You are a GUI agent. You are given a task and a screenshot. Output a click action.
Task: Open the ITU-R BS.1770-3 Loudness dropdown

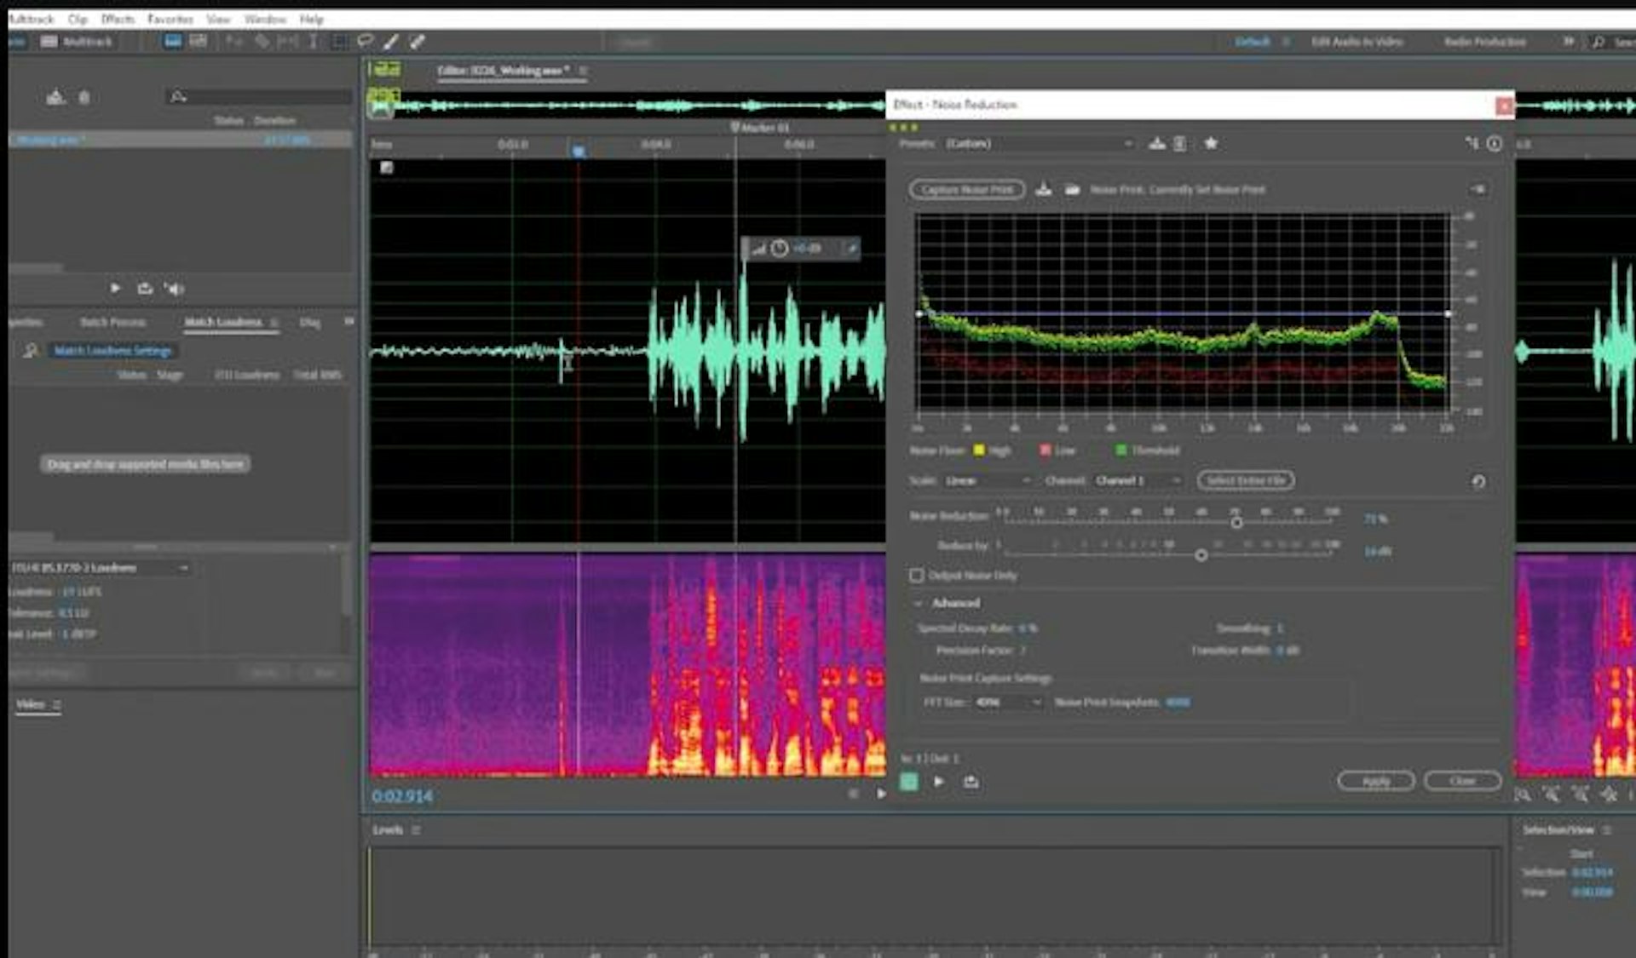101,568
